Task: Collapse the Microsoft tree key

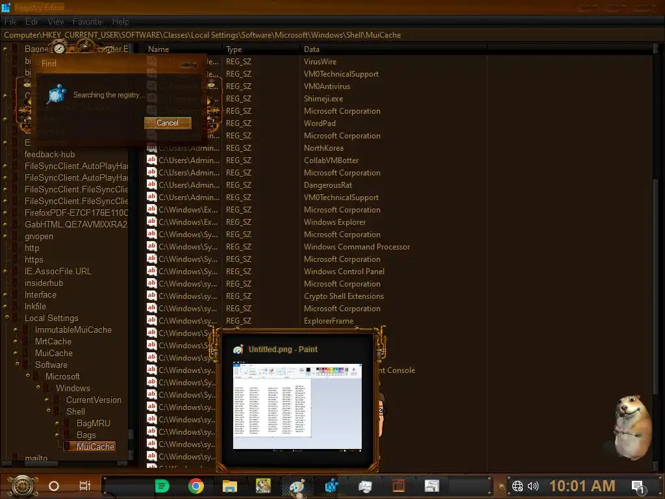Action: click(x=27, y=376)
